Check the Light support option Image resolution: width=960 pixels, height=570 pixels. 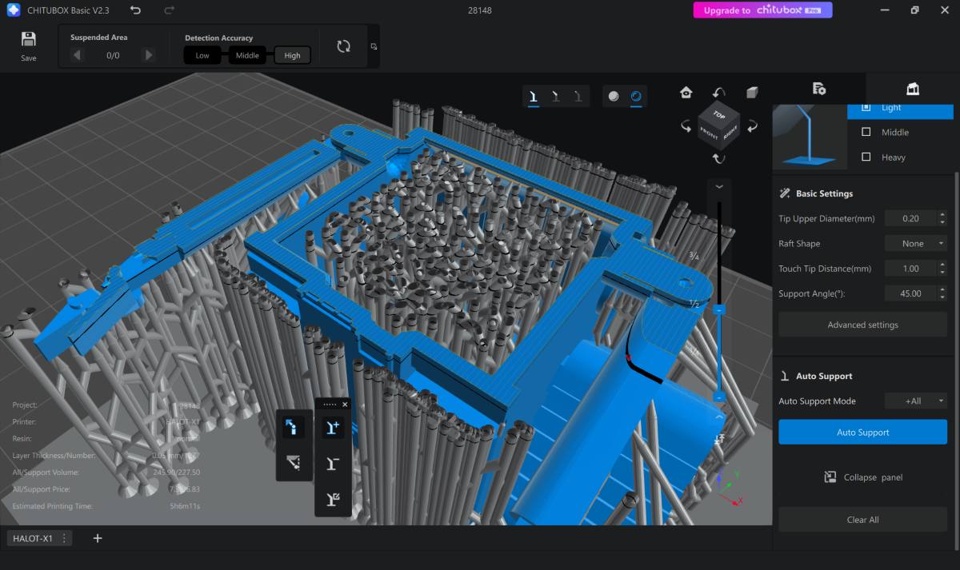[x=866, y=107]
